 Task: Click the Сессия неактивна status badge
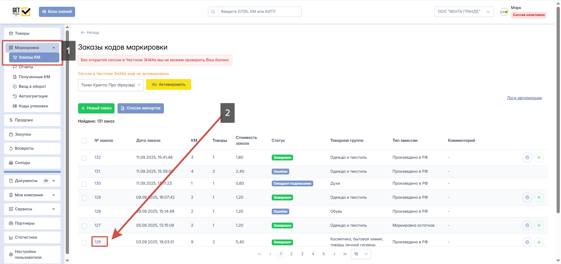click(529, 15)
